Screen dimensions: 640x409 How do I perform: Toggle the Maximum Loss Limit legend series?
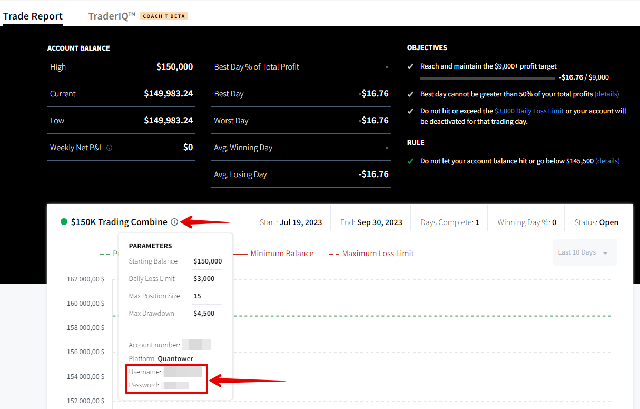(378, 254)
